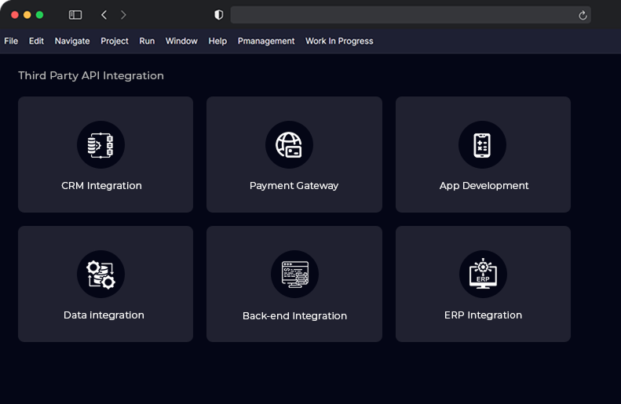Screen dimensions: 621x404
Task: Toggle the browser sidebar icon
Action: pos(75,15)
